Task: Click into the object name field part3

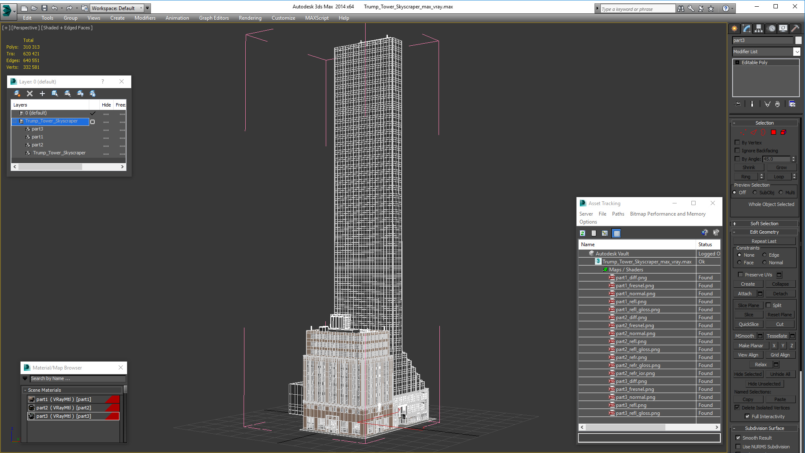Action: click(763, 40)
